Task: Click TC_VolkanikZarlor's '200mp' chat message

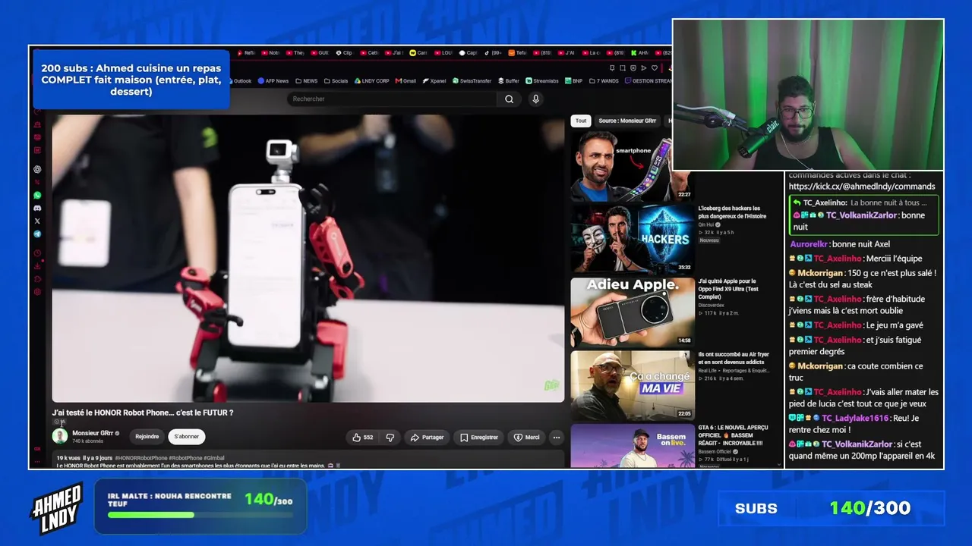Action: tap(863, 450)
